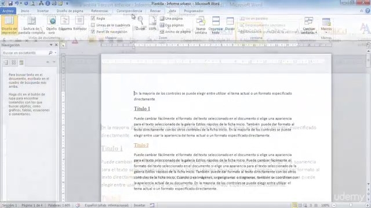Screen dimensions: 371x208
Task: Toggle the Regla checkbox
Action: tap(93, 18)
